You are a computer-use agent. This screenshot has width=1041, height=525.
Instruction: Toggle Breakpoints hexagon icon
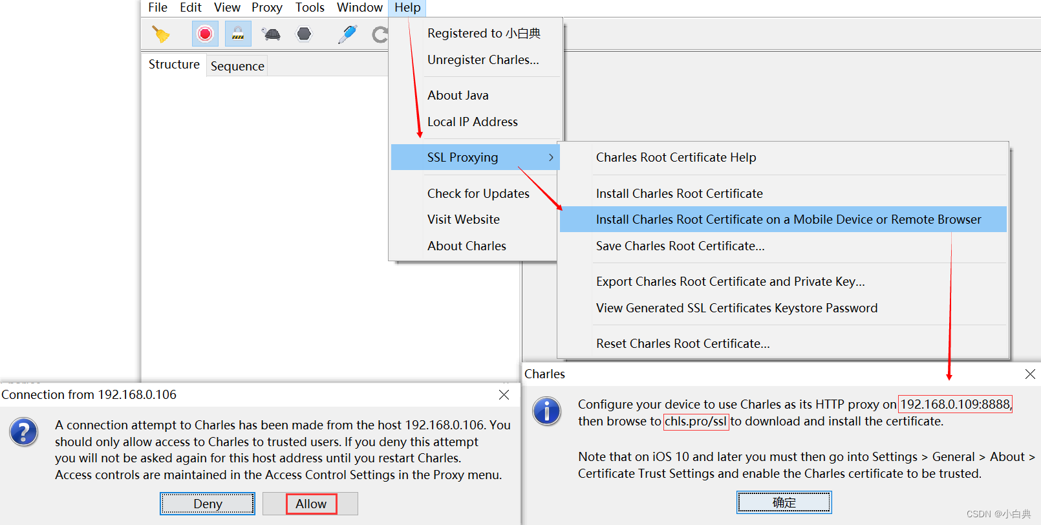click(304, 34)
